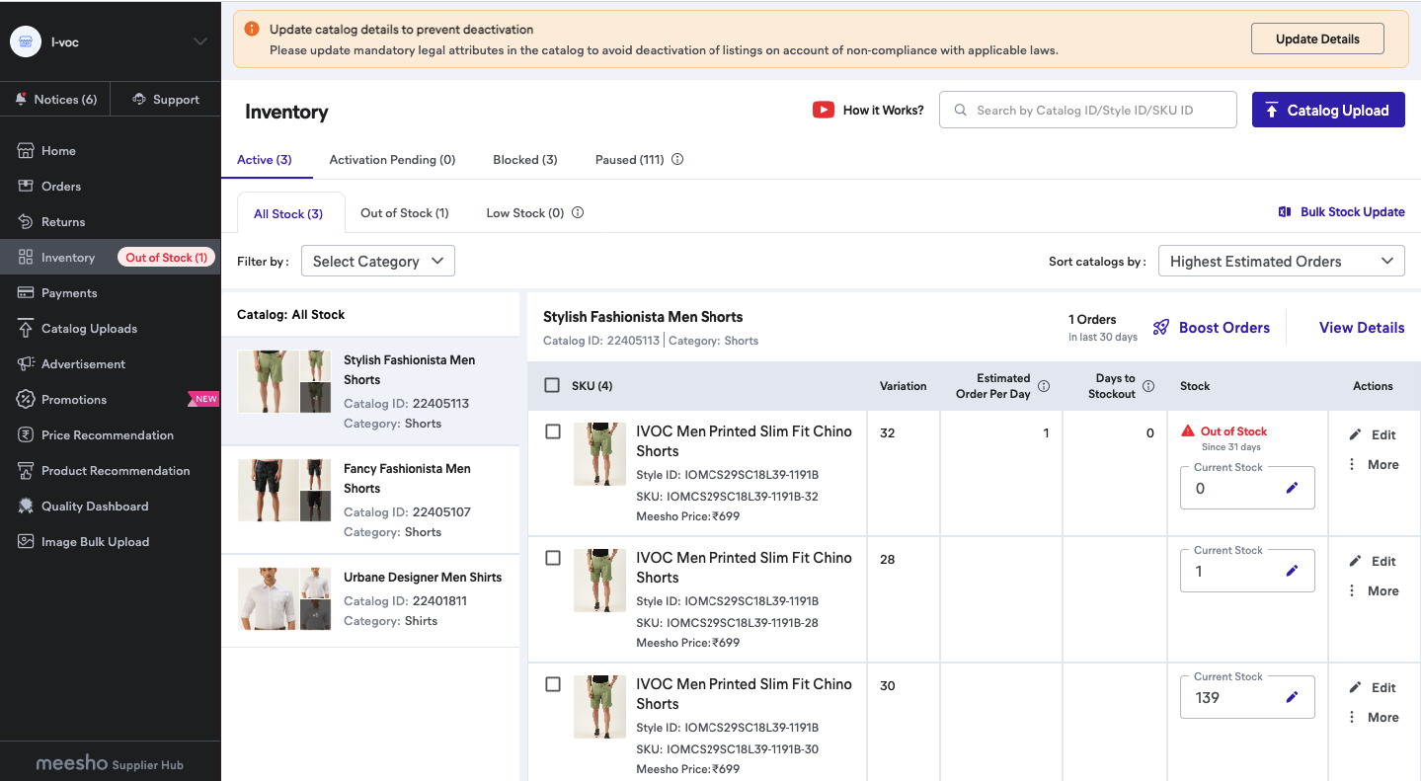Click the Boost Orders link text

pyautogui.click(x=1224, y=328)
